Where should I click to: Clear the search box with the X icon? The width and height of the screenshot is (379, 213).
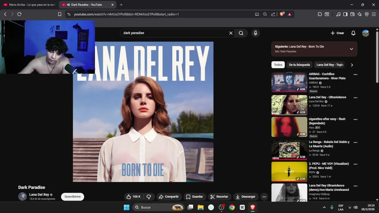[231, 33]
